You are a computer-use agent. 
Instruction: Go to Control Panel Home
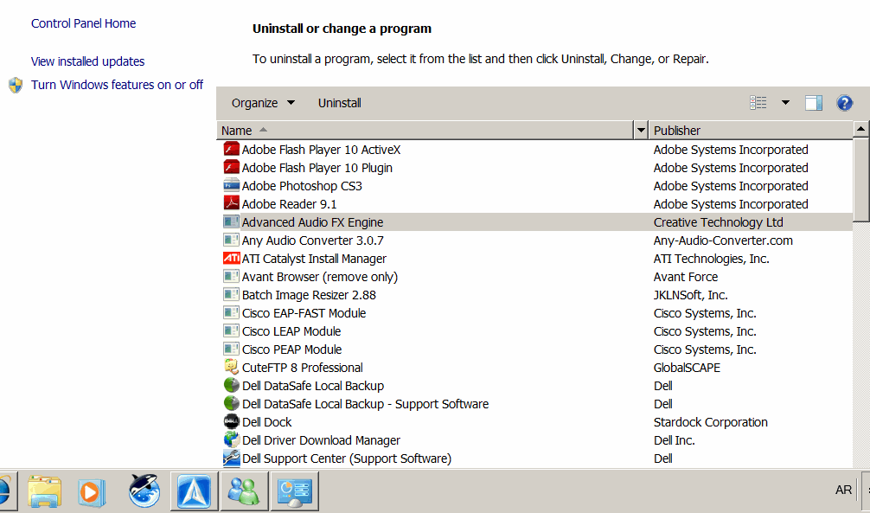coord(83,23)
